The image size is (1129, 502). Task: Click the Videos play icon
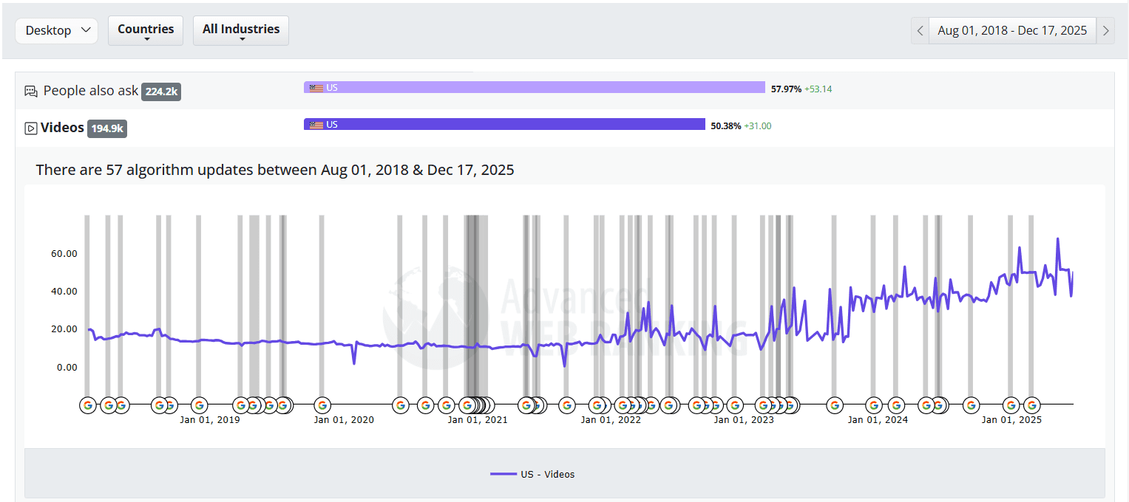click(31, 128)
